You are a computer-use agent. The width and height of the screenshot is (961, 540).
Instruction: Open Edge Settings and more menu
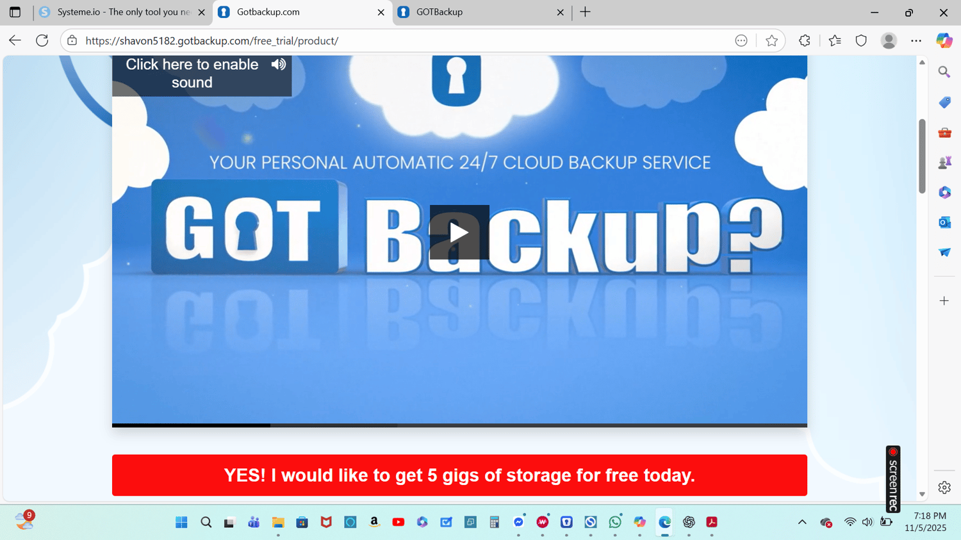coord(916,40)
